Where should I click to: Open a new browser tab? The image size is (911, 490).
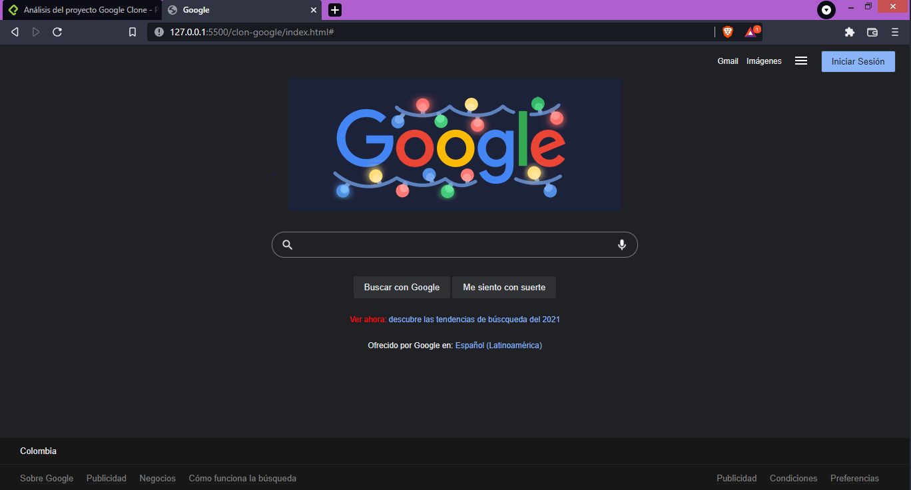click(334, 10)
